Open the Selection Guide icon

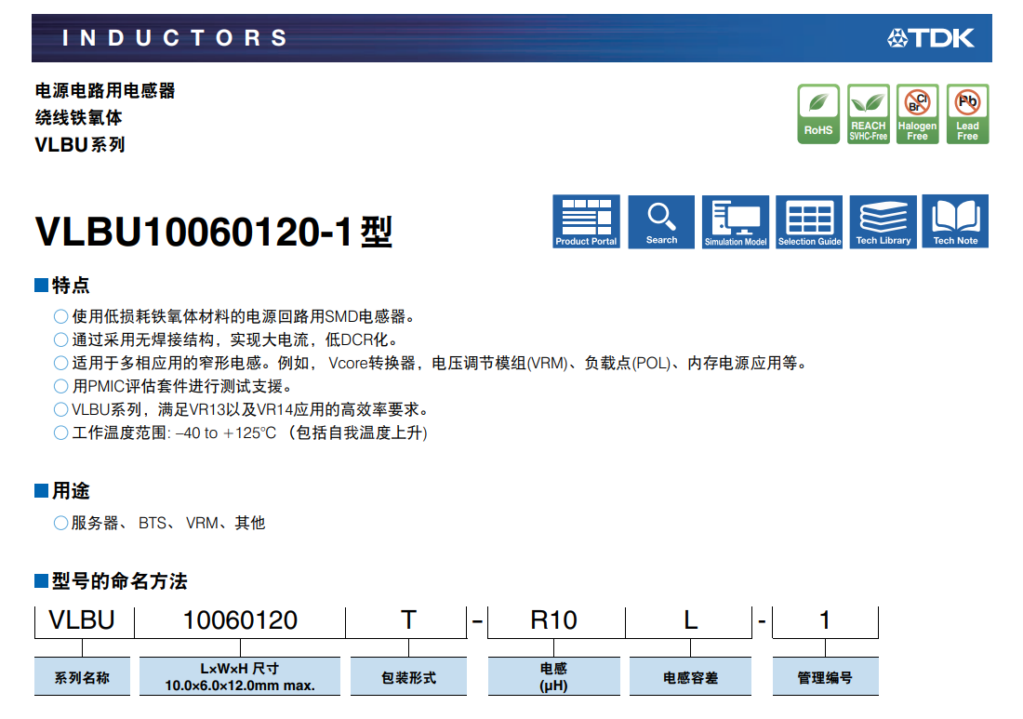pos(809,221)
